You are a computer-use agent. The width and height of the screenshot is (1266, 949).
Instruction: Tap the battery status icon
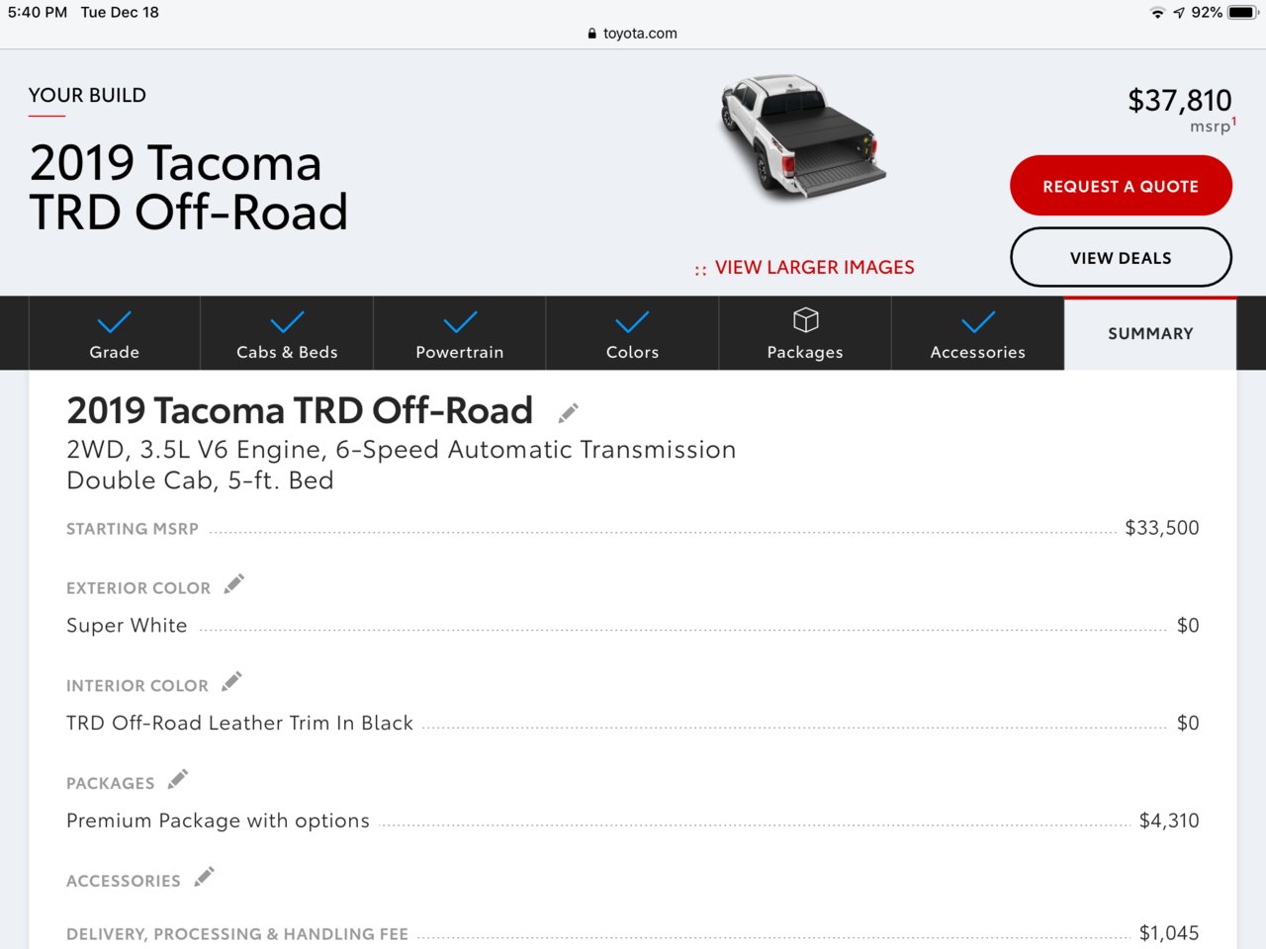[x=1243, y=13]
